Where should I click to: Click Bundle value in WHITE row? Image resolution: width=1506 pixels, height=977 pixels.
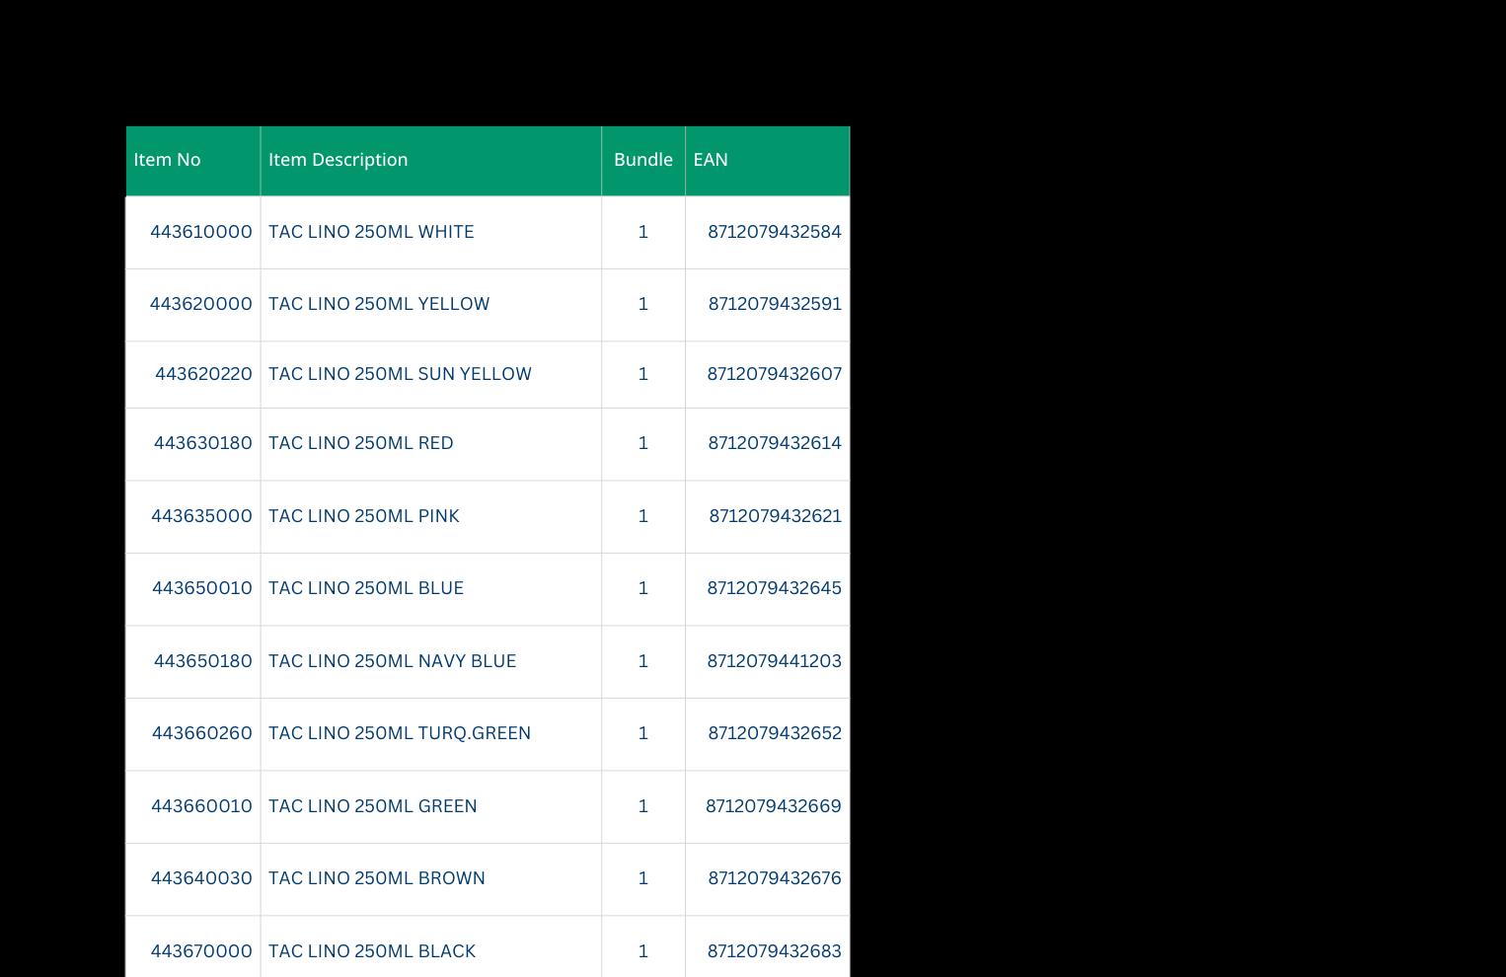click(x=643, y=232)
